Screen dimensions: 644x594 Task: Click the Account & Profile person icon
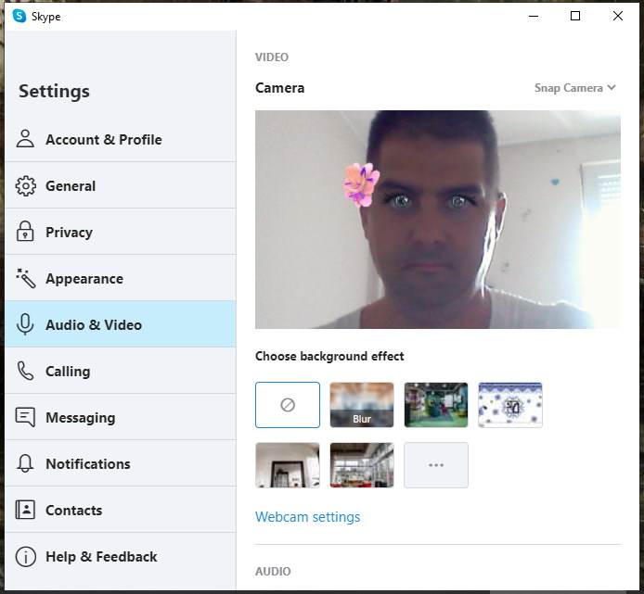[26, 139]
